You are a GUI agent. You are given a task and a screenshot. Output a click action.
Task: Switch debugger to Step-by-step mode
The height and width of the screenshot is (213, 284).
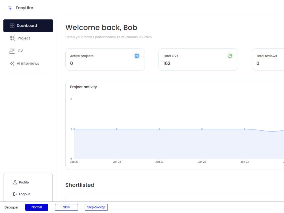(96, 207)
